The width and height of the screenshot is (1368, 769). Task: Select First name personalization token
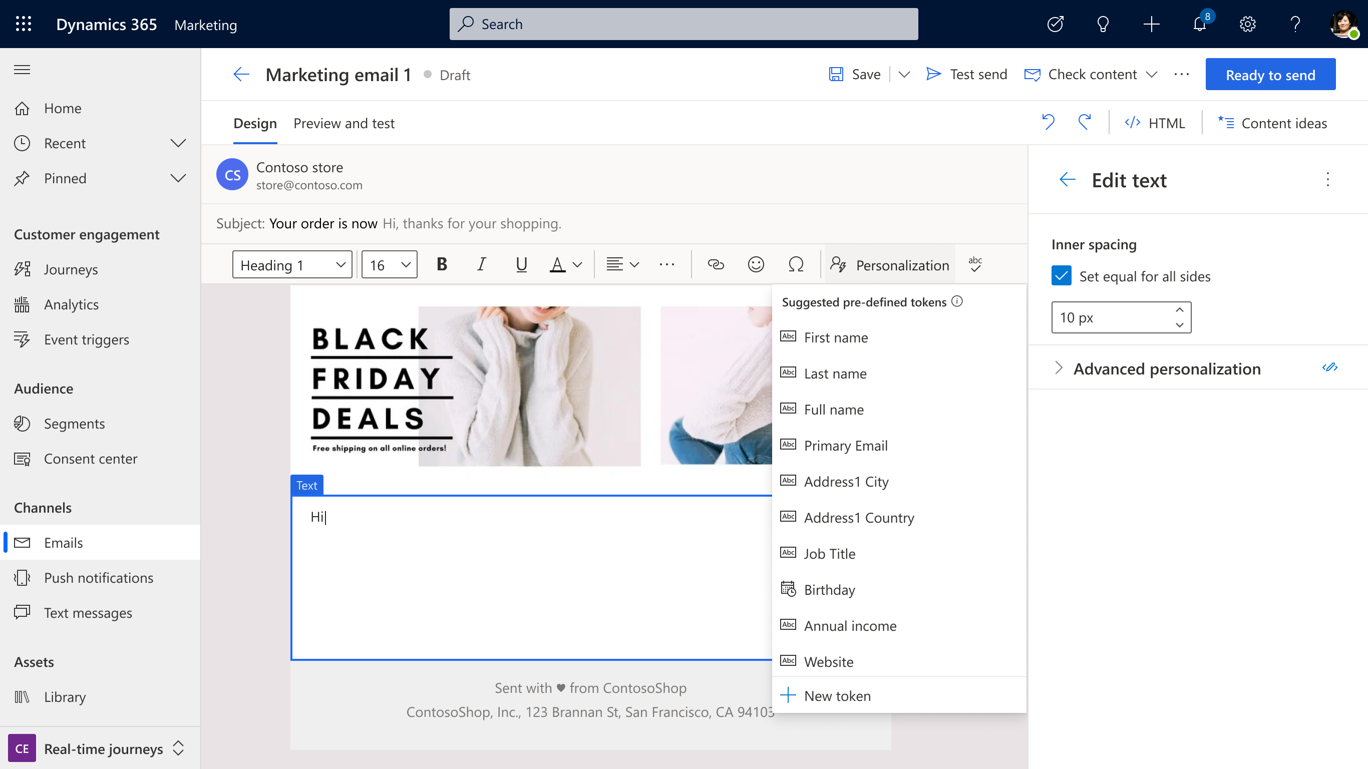[835, 336]
